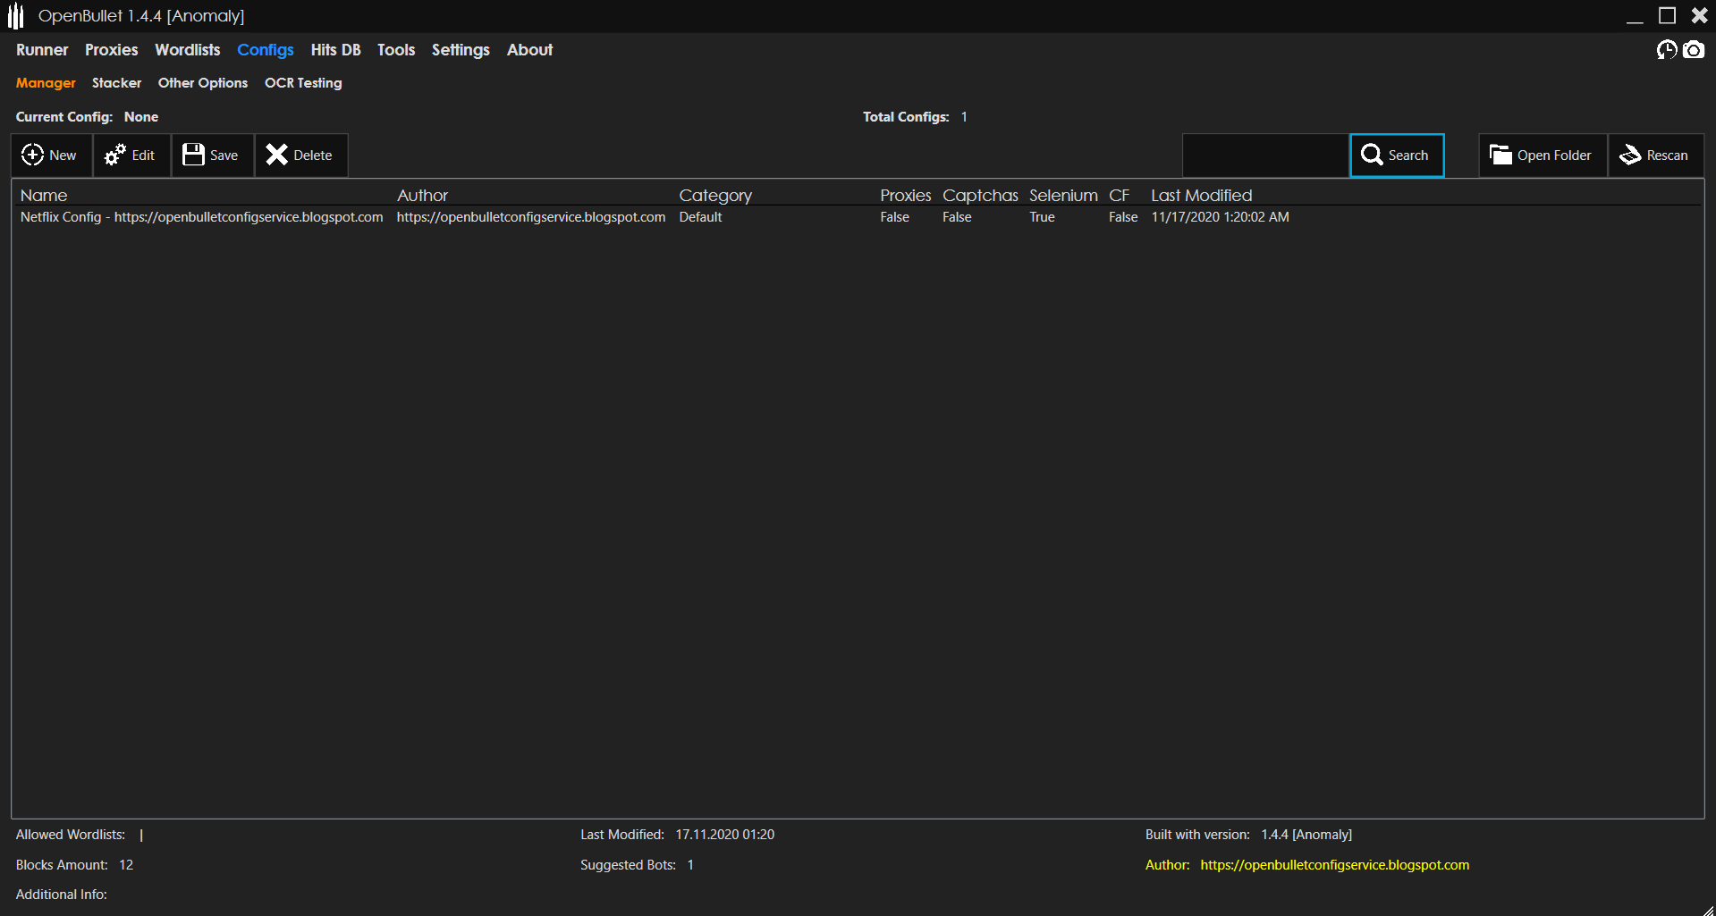The image size is (1716, 916).
Task: Click the Total Configs count
Action: (964, 117)
